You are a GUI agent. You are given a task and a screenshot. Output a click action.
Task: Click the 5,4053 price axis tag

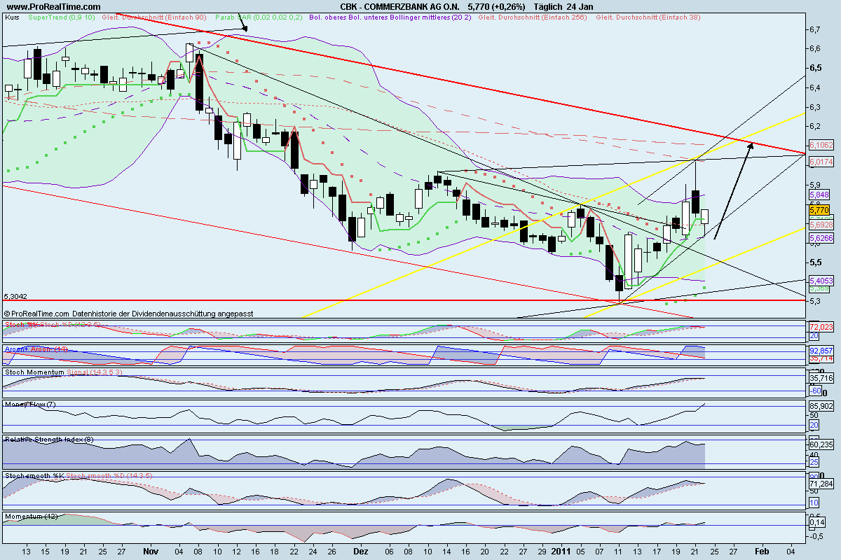coord(821,280)
